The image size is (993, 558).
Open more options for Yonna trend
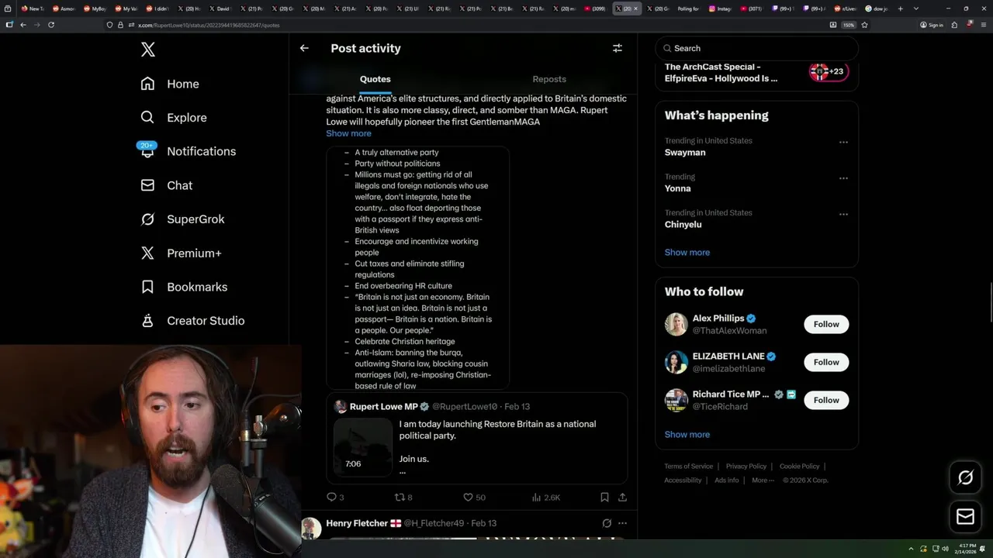click(843, 178)
